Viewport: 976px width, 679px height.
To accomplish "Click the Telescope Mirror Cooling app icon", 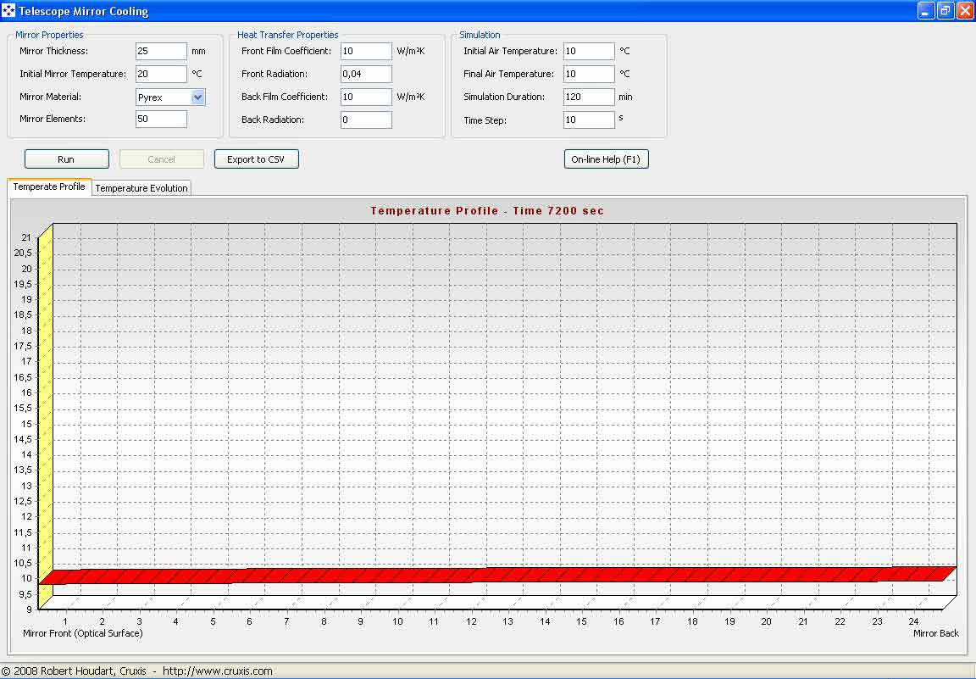I will [x=8, y=11].
